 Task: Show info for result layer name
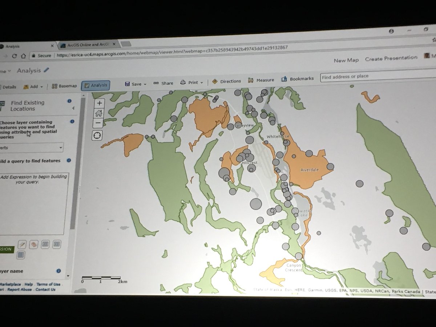click(x=58, y=271)
